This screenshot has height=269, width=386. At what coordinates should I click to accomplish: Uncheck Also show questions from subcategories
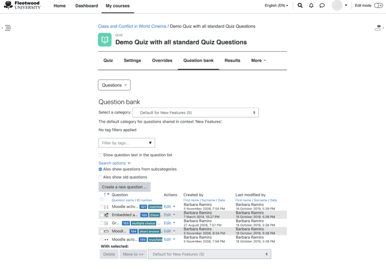[x=101, y=169]
